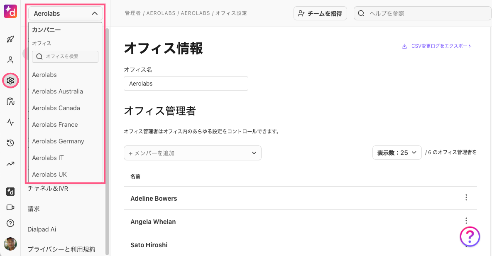Click the user avatar photo
The image size is (492, 256).
(10, 244)
